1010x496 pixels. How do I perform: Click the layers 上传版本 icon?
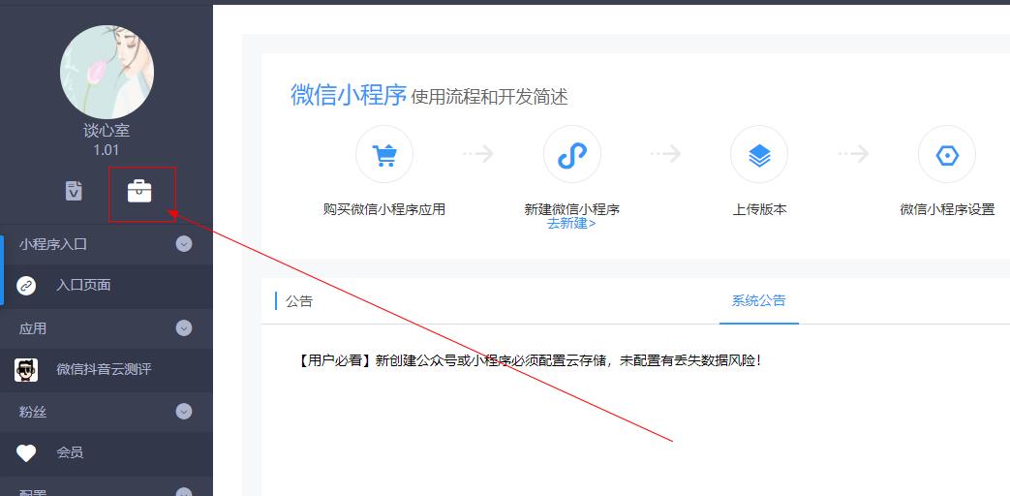pos(759,155)
